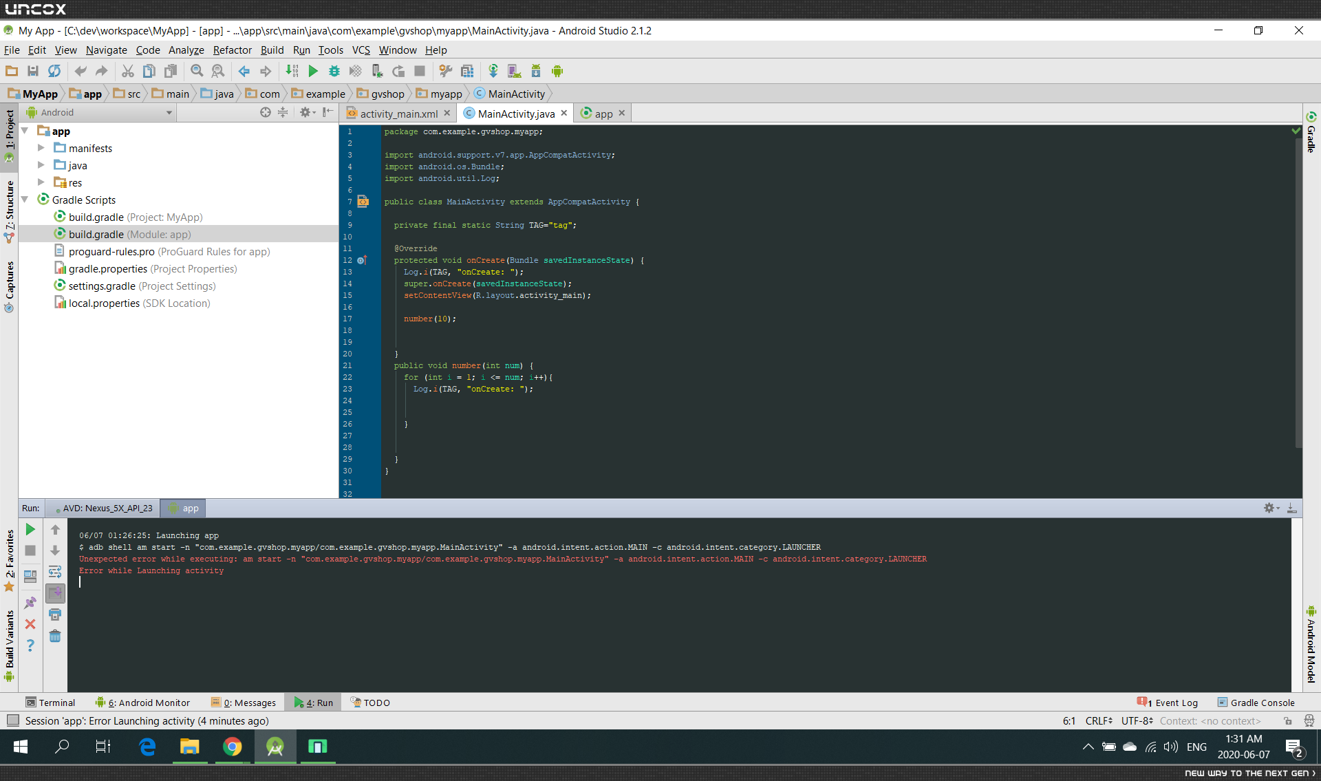This screenshot has width=1321, height=781.
Task: Expand the manifests folder
Action: click(41, 148)
